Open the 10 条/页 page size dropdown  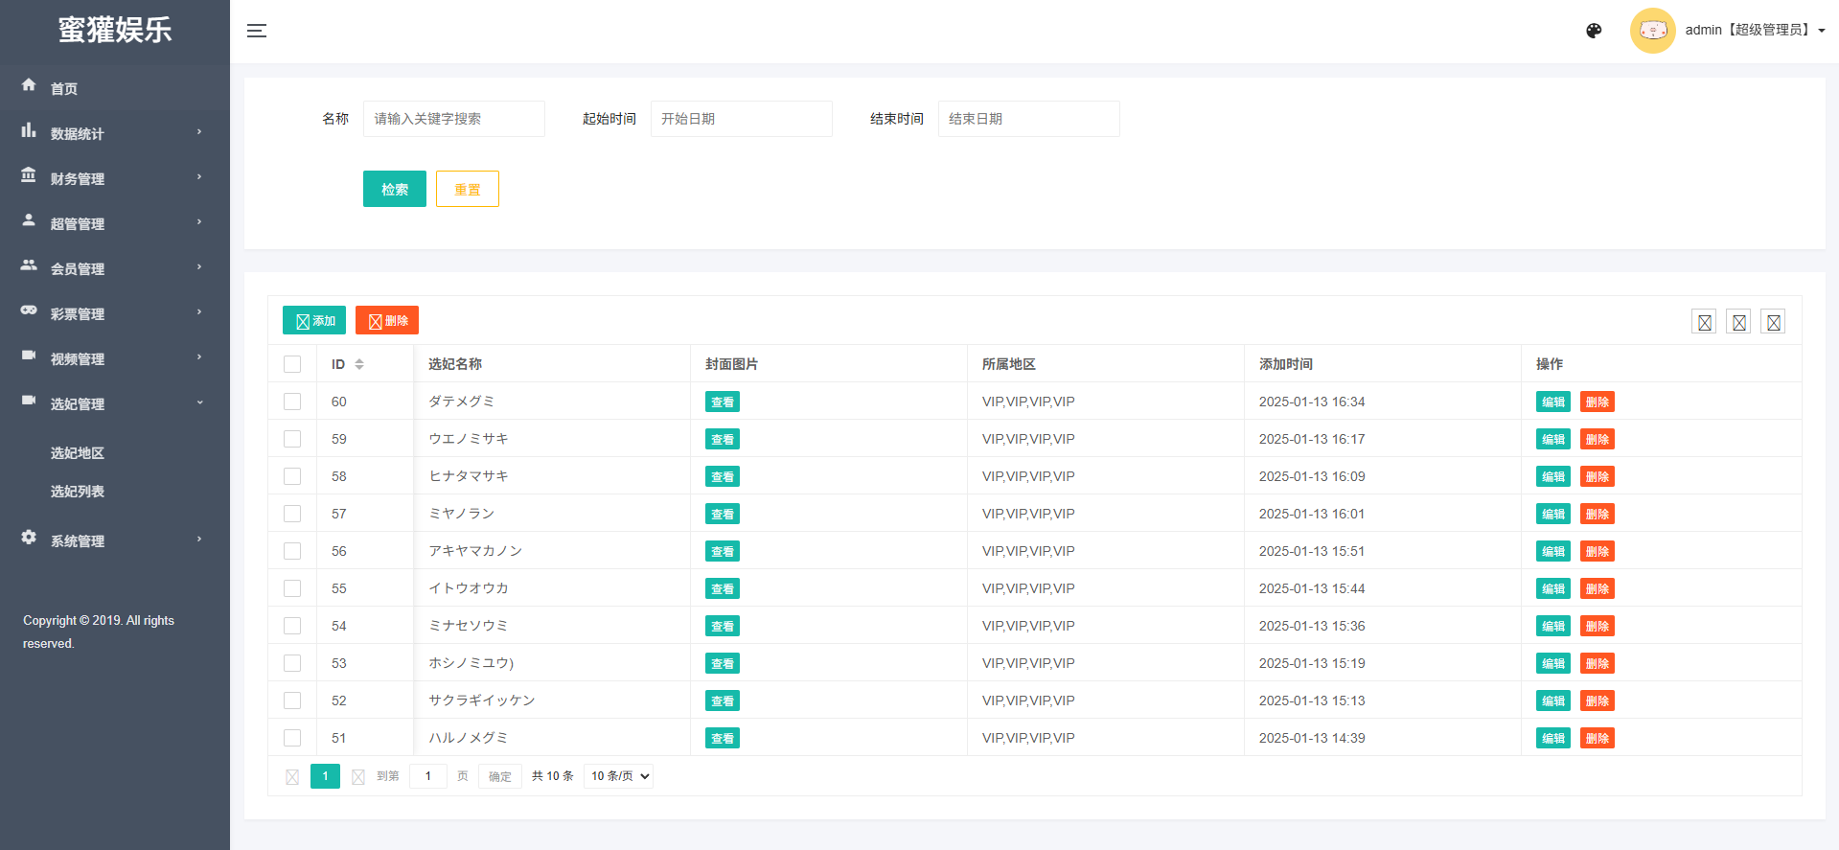[x=618, y=776]
